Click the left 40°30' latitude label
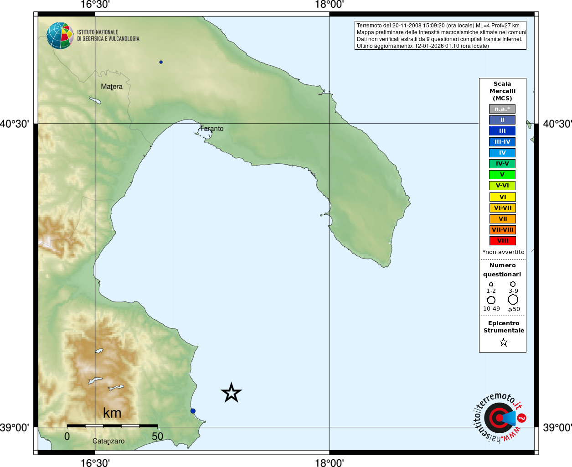Viewport: 572px width, 467px height. point(15,124)
